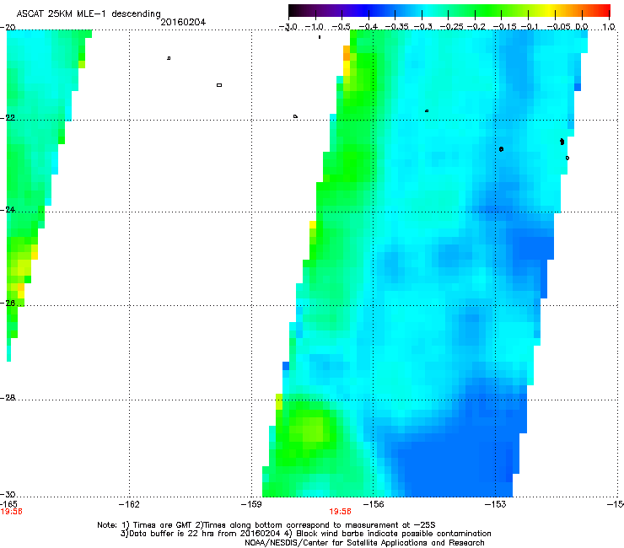Image resolution: width=624 pixels, height=548 pixels.
Task: Click the filled black island marker near -153, -22.6
Action: tap(502, 149)
